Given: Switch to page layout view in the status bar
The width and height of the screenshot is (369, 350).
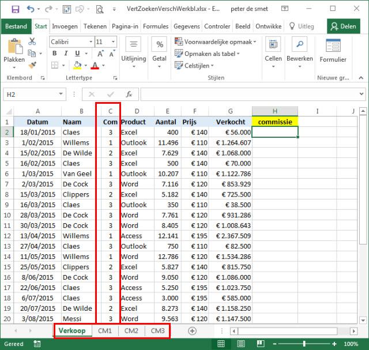Looking at the screenshot, I should point(241,344).
